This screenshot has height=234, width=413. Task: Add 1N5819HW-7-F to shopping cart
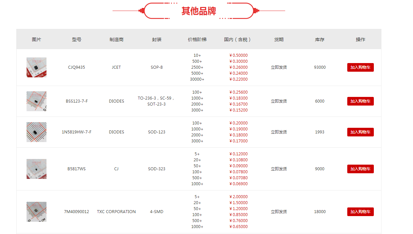[360, 132]
